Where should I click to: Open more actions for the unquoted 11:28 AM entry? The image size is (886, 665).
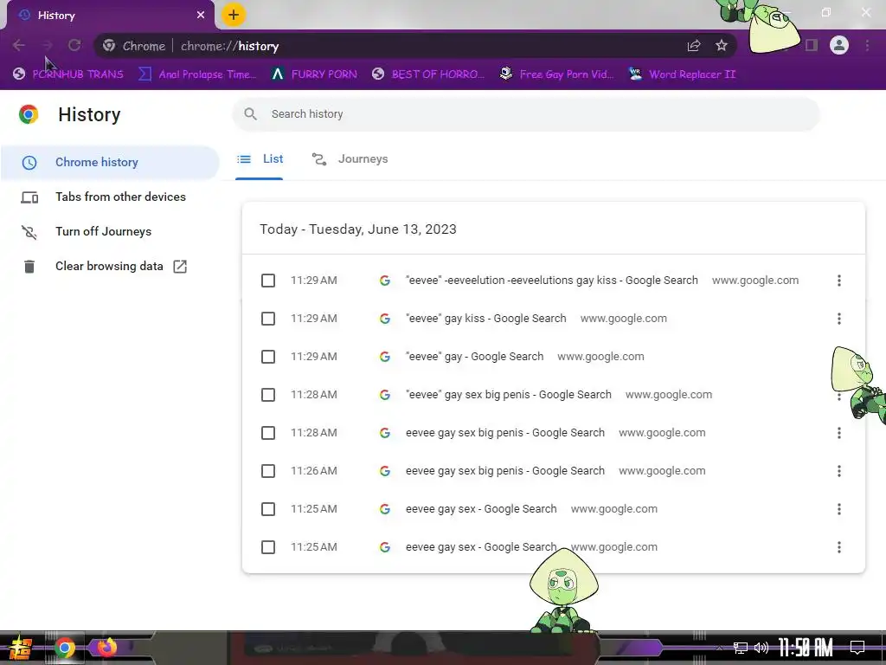tap(839, 433)
